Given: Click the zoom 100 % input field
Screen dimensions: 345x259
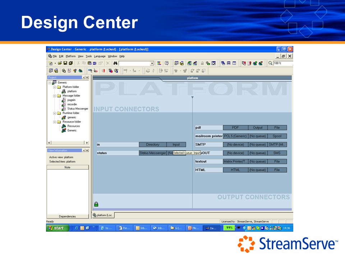Looking at the screenshot, I should pyautogui.click(x=283, y=63).
